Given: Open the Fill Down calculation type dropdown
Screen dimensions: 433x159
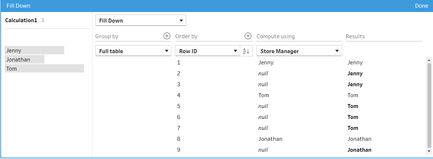Looking at the screenshot, I should pyautogui.click(x=140, y=21).
